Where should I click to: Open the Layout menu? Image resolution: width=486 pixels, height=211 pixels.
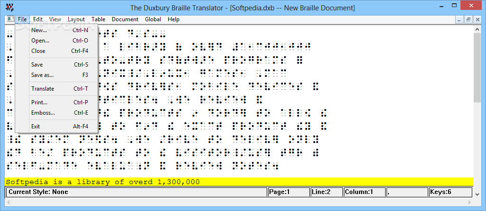[x=76, y=19]
